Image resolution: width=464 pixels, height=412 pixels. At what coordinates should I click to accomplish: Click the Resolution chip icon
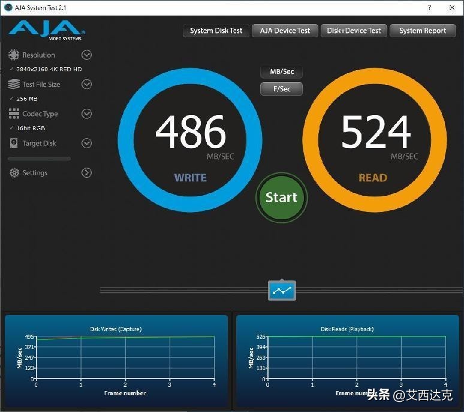13,54
